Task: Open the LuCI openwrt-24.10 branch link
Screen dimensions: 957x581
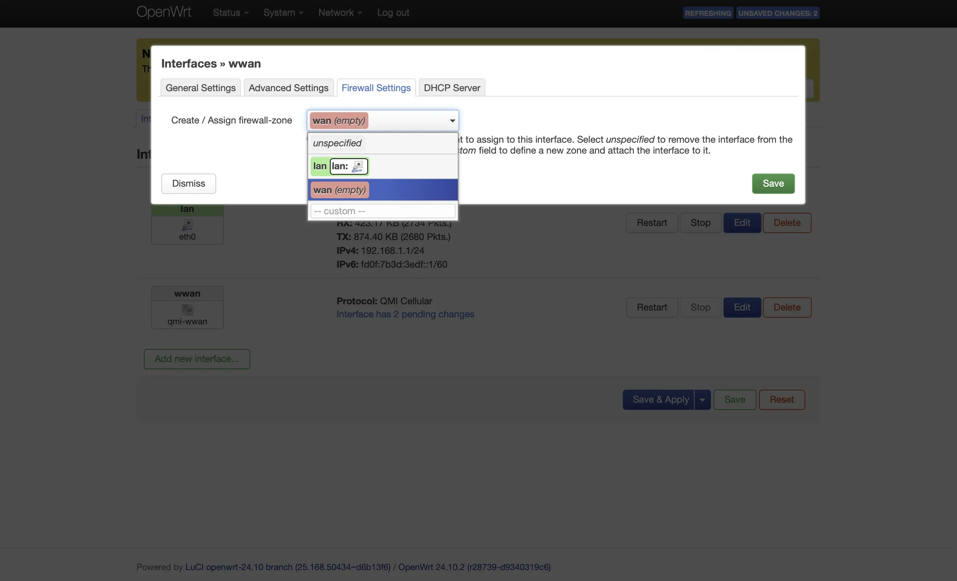Action: click(287, 567)
